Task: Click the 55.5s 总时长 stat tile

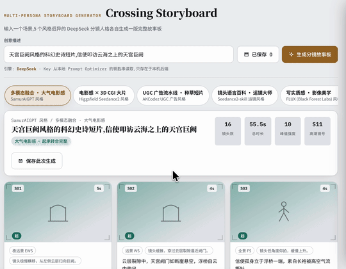Action: [x=258, y=131]
